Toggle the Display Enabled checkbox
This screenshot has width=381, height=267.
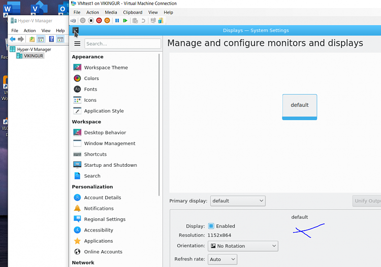coord(211,226)
